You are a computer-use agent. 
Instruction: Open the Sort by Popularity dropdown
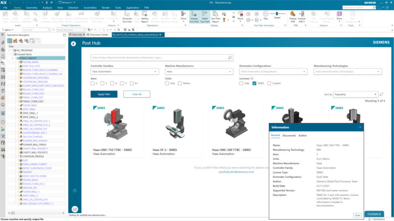coord(355,94)
